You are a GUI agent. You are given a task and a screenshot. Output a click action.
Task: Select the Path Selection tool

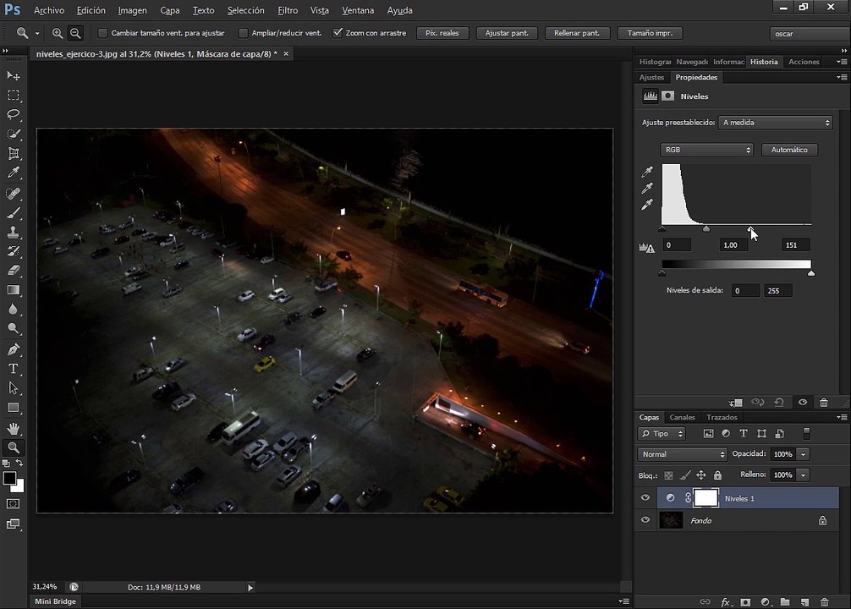[x=13, y=388]
